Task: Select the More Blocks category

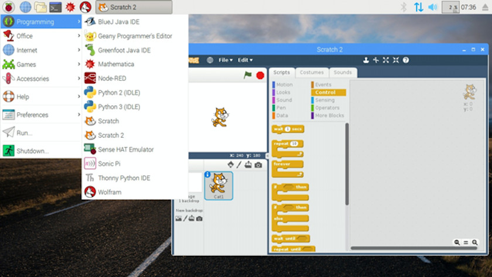Action: click(x=328, y=115)
